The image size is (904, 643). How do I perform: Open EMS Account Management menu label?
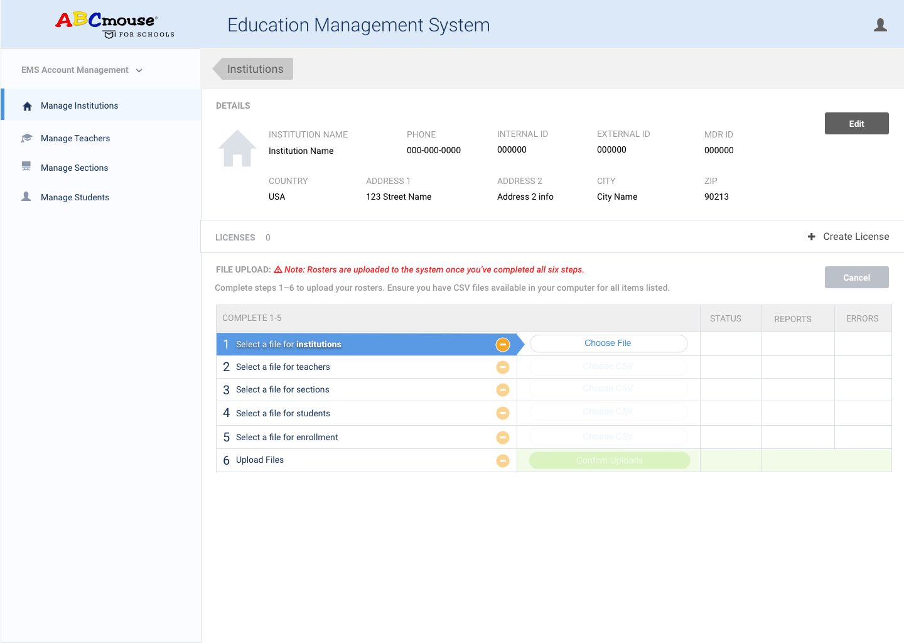point(75,70)
